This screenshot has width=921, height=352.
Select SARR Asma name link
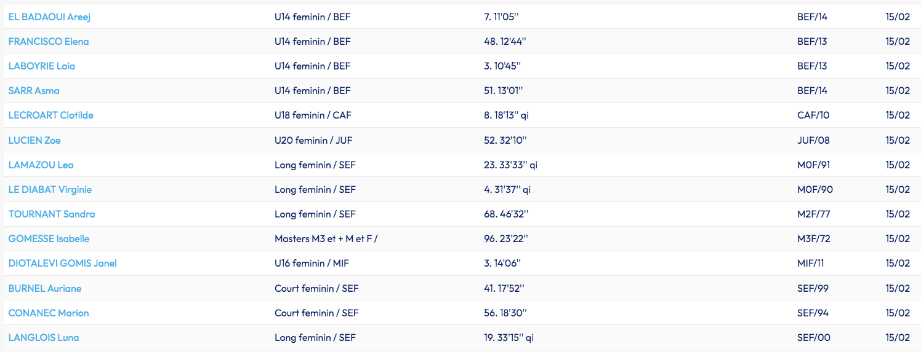34,90
